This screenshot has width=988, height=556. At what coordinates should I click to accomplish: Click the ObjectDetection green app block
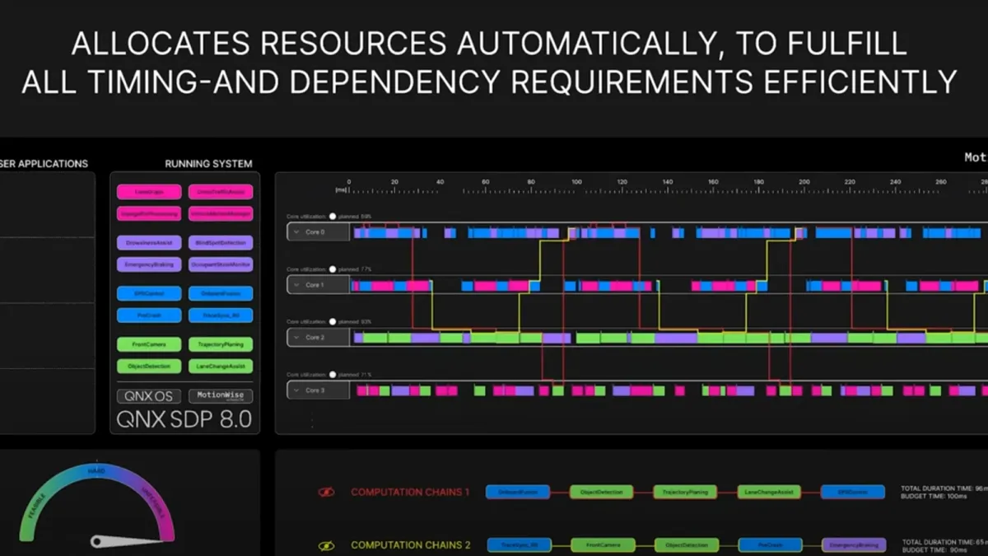(148, 367)
